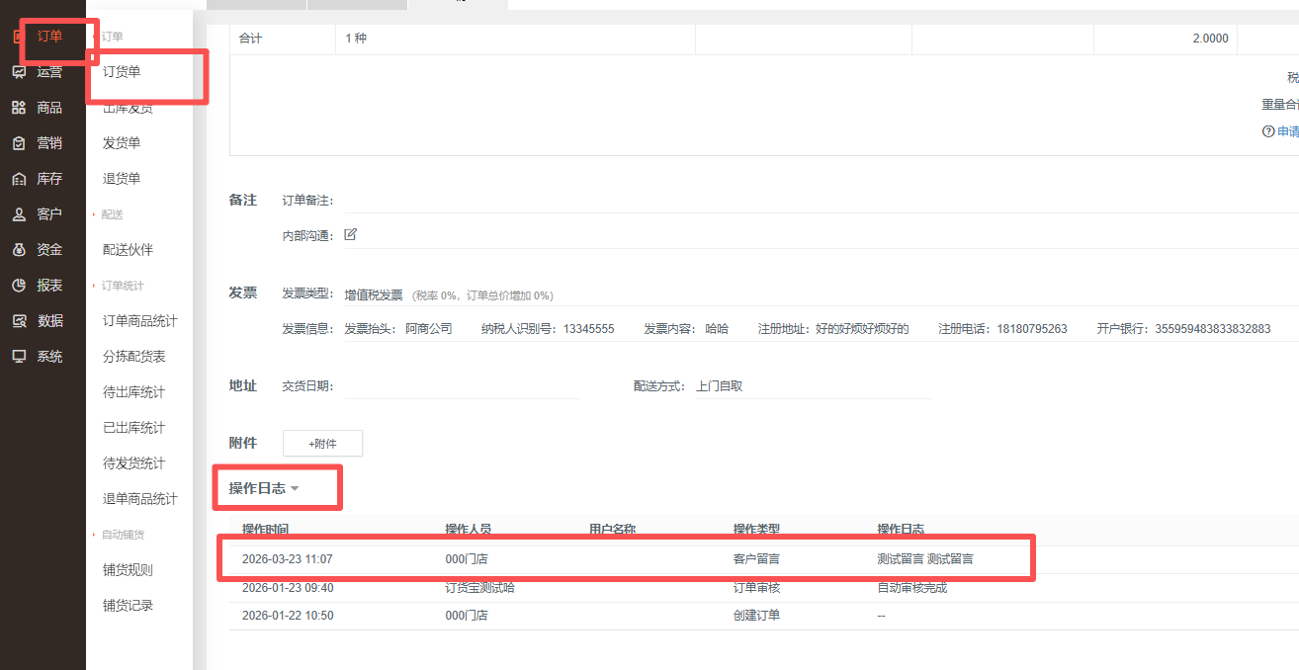Click the 资金 money bag icon
Viewport: 1299px width, 670px height.
point(19,250)
